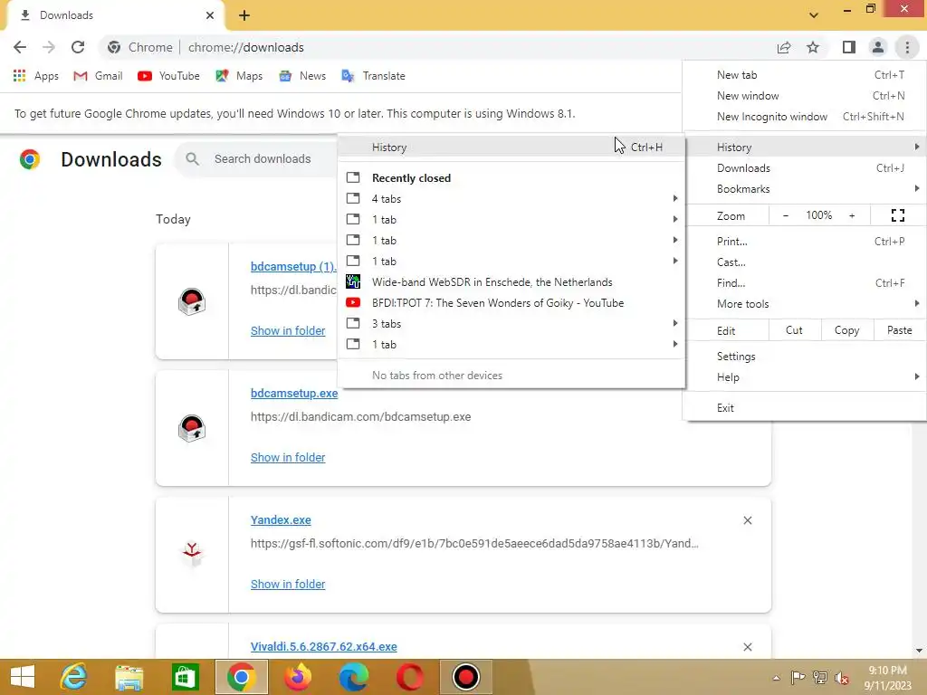
Task: Launch Microsoft Edge from the taskbar
Action: [x=354, y=677]
